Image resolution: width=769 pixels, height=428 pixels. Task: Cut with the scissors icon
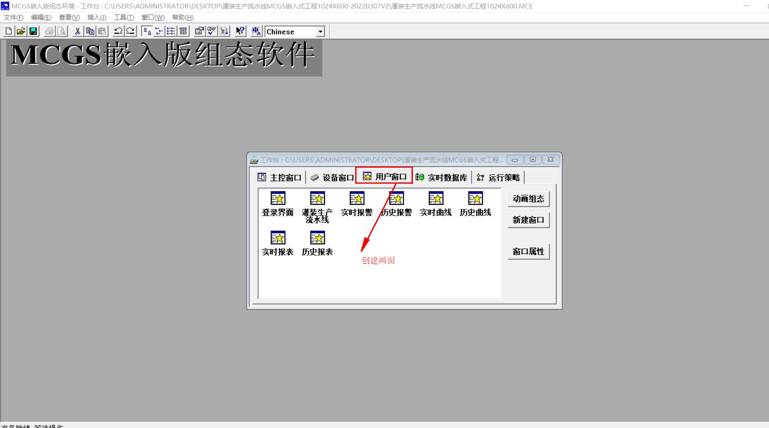78,31
